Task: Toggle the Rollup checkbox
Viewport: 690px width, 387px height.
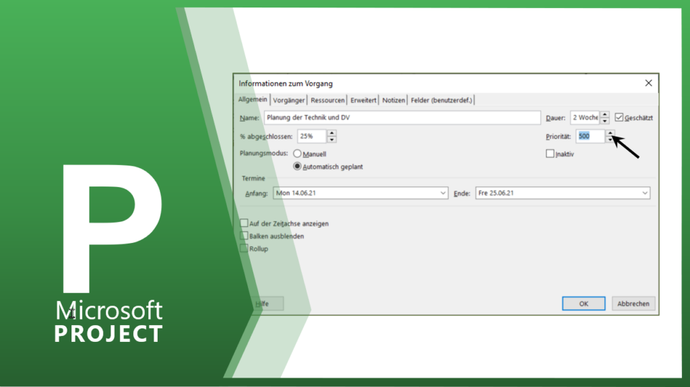Action: tap(244, 248)
